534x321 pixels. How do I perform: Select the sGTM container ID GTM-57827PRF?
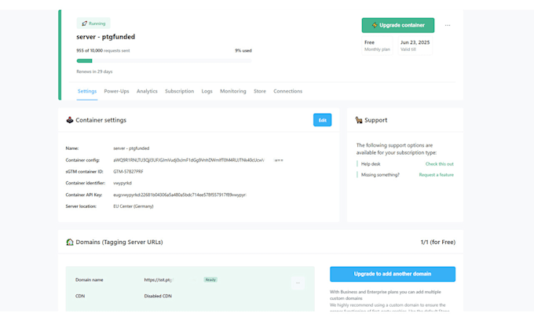(x=128, y=172)
